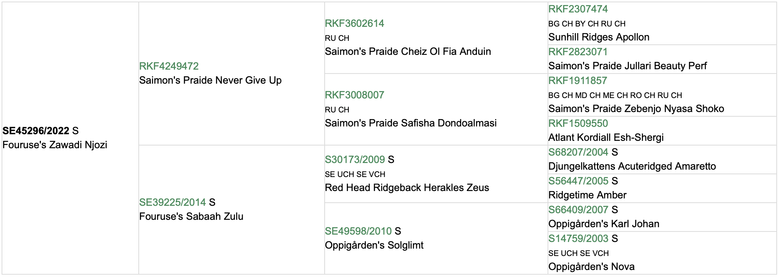This screenshot has height=277, width=781.
Task: Open registration link RKF3602614
Action: tap(354, 23)
